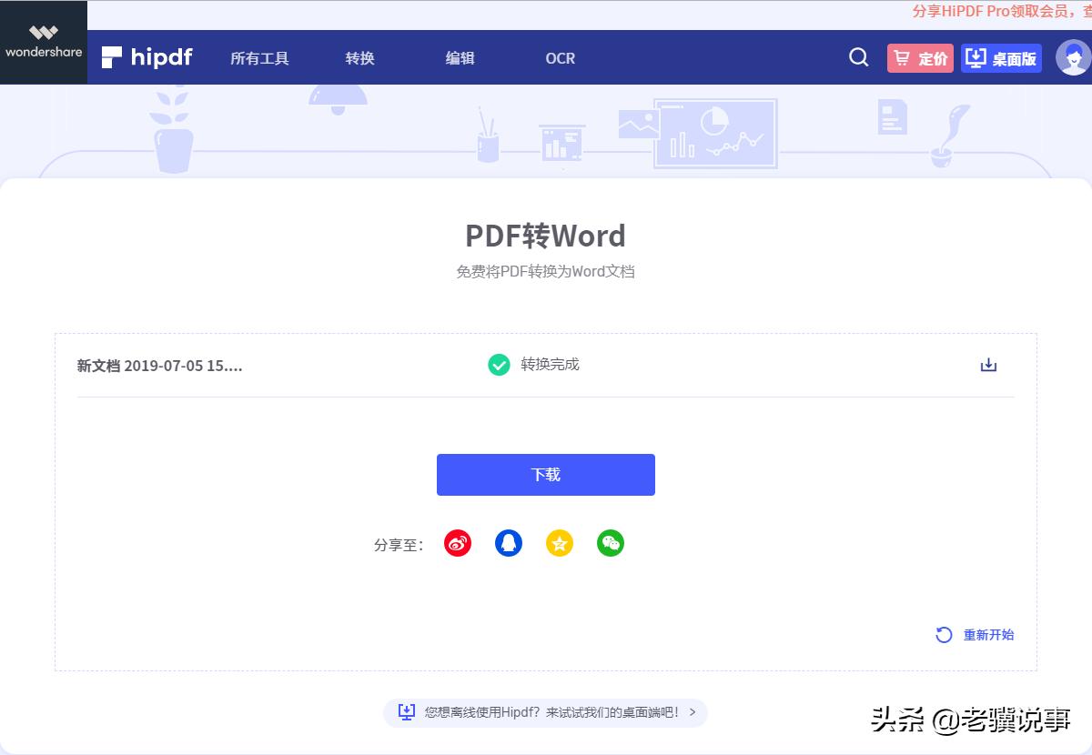The height and width of the screenshot is (755, 1092).
Task: Open the 编辑 editing menu
Action: (x=460, y=57)
